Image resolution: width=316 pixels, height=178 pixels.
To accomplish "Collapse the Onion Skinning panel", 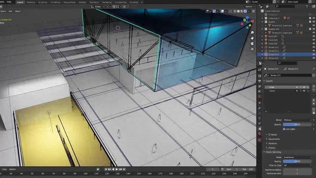I will tap(265, 152).
